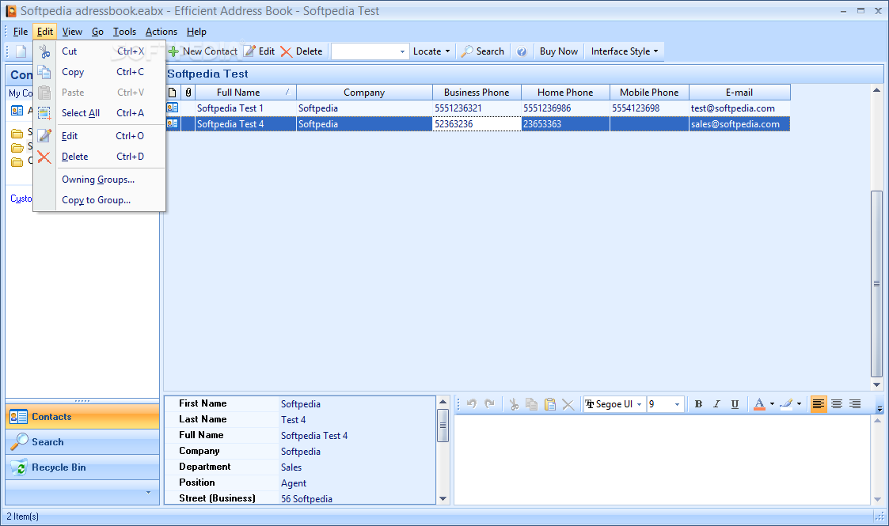The width and height of the screenshot is (889, 526).
Task: Click the Search toolbar button
Action: tap(482, 51)
